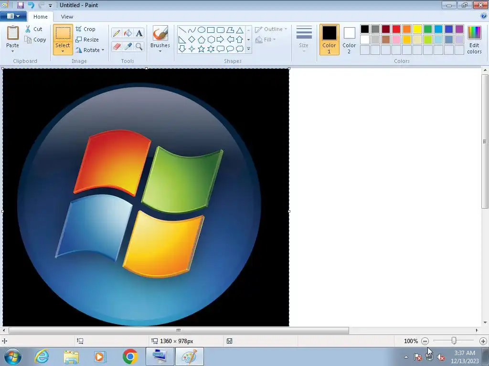Open the Paint Help icon

[484, 16]
